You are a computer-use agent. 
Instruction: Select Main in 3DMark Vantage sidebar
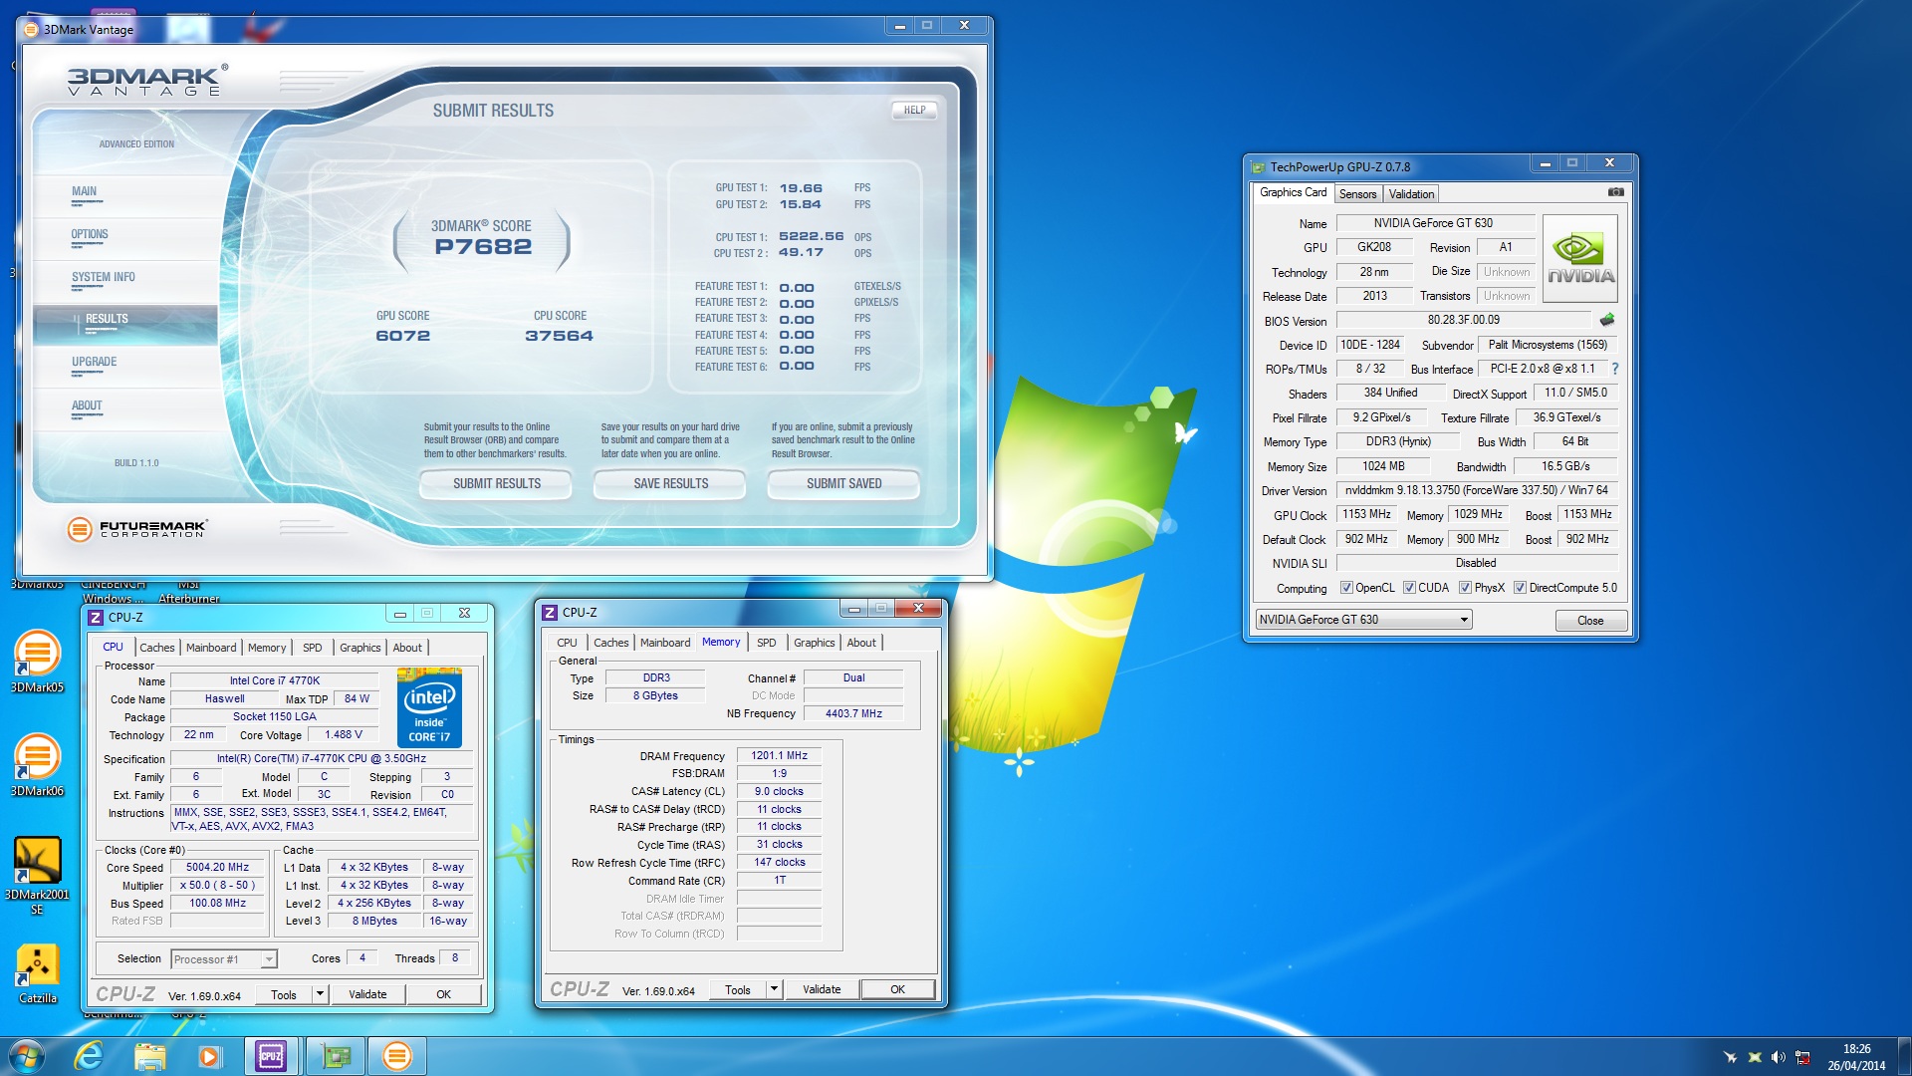(x=126, y=196)
